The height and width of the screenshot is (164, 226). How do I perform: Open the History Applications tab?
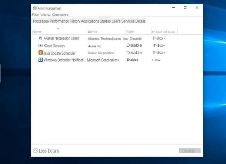click(84, 21)
